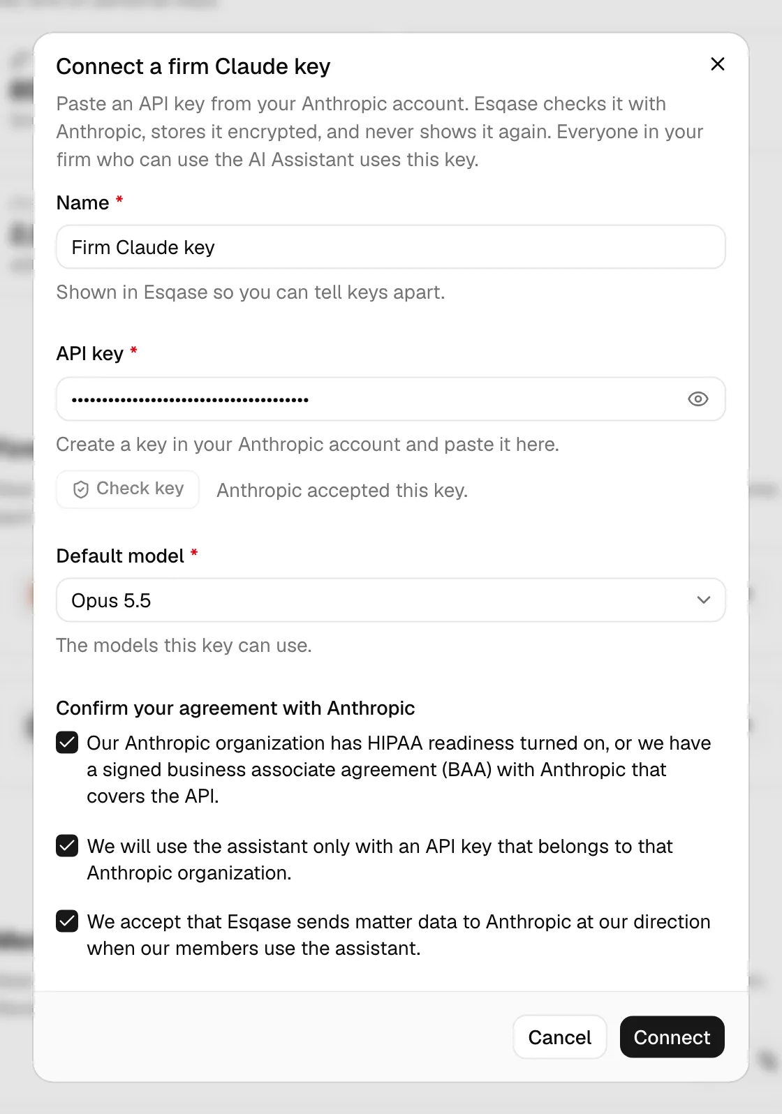Click 'The models this key can use.' hint
The image size is (782, 1114).
click(184, 646)
